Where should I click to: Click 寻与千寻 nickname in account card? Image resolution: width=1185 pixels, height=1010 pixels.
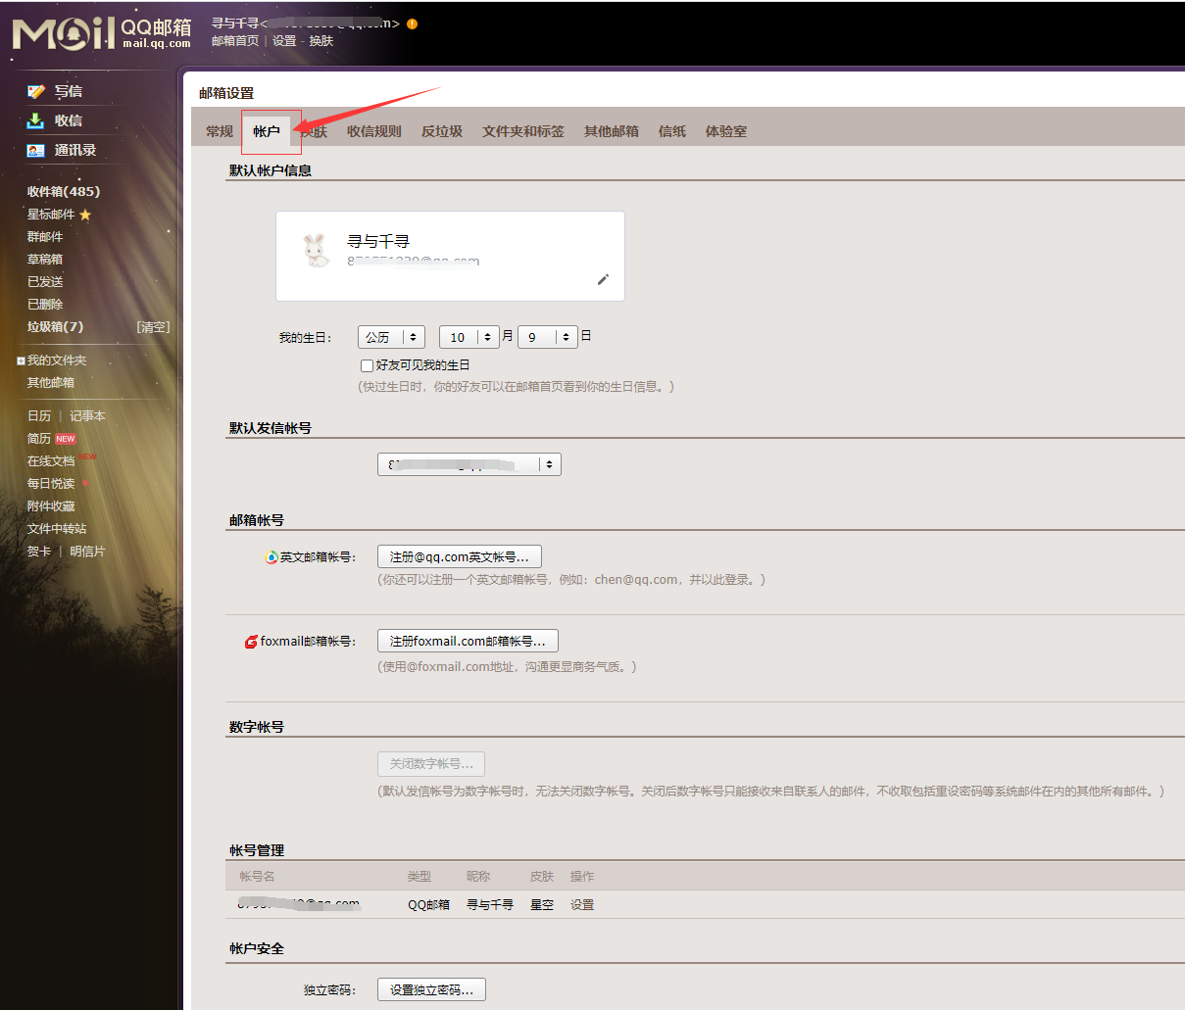(x=378, y=241)
